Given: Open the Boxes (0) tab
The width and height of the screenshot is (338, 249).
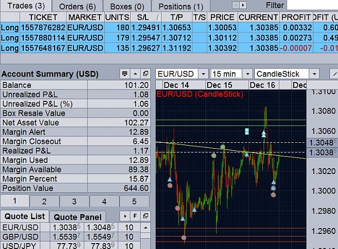Looking at the screenshot, I should [x=127, y=6].
